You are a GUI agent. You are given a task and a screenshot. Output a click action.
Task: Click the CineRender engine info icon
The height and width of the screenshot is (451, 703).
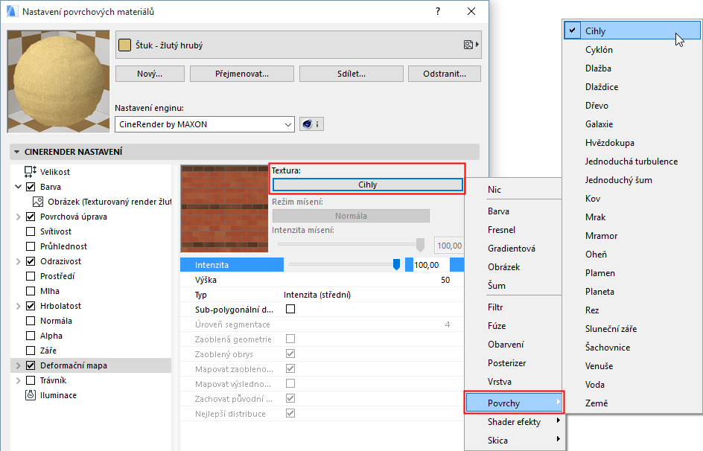311,124
